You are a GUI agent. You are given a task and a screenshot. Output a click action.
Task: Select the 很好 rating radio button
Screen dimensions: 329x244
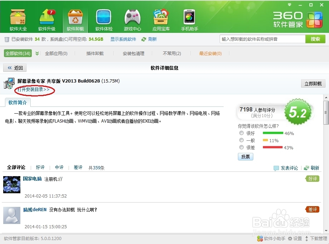click(241, 133)
